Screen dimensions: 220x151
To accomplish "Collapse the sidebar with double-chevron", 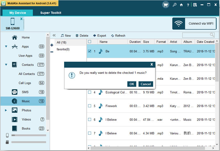I will [x=54, y=35].
